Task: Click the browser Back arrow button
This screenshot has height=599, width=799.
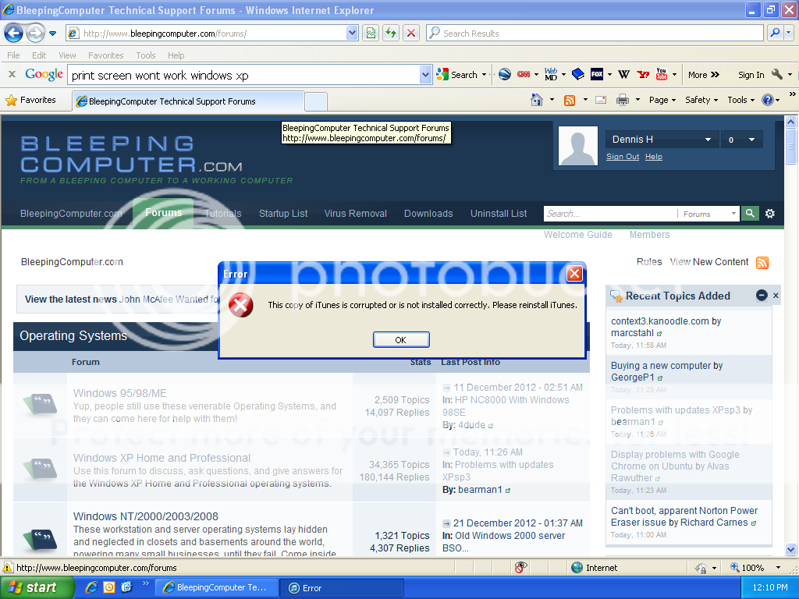Action: click(x=13, y=34)
